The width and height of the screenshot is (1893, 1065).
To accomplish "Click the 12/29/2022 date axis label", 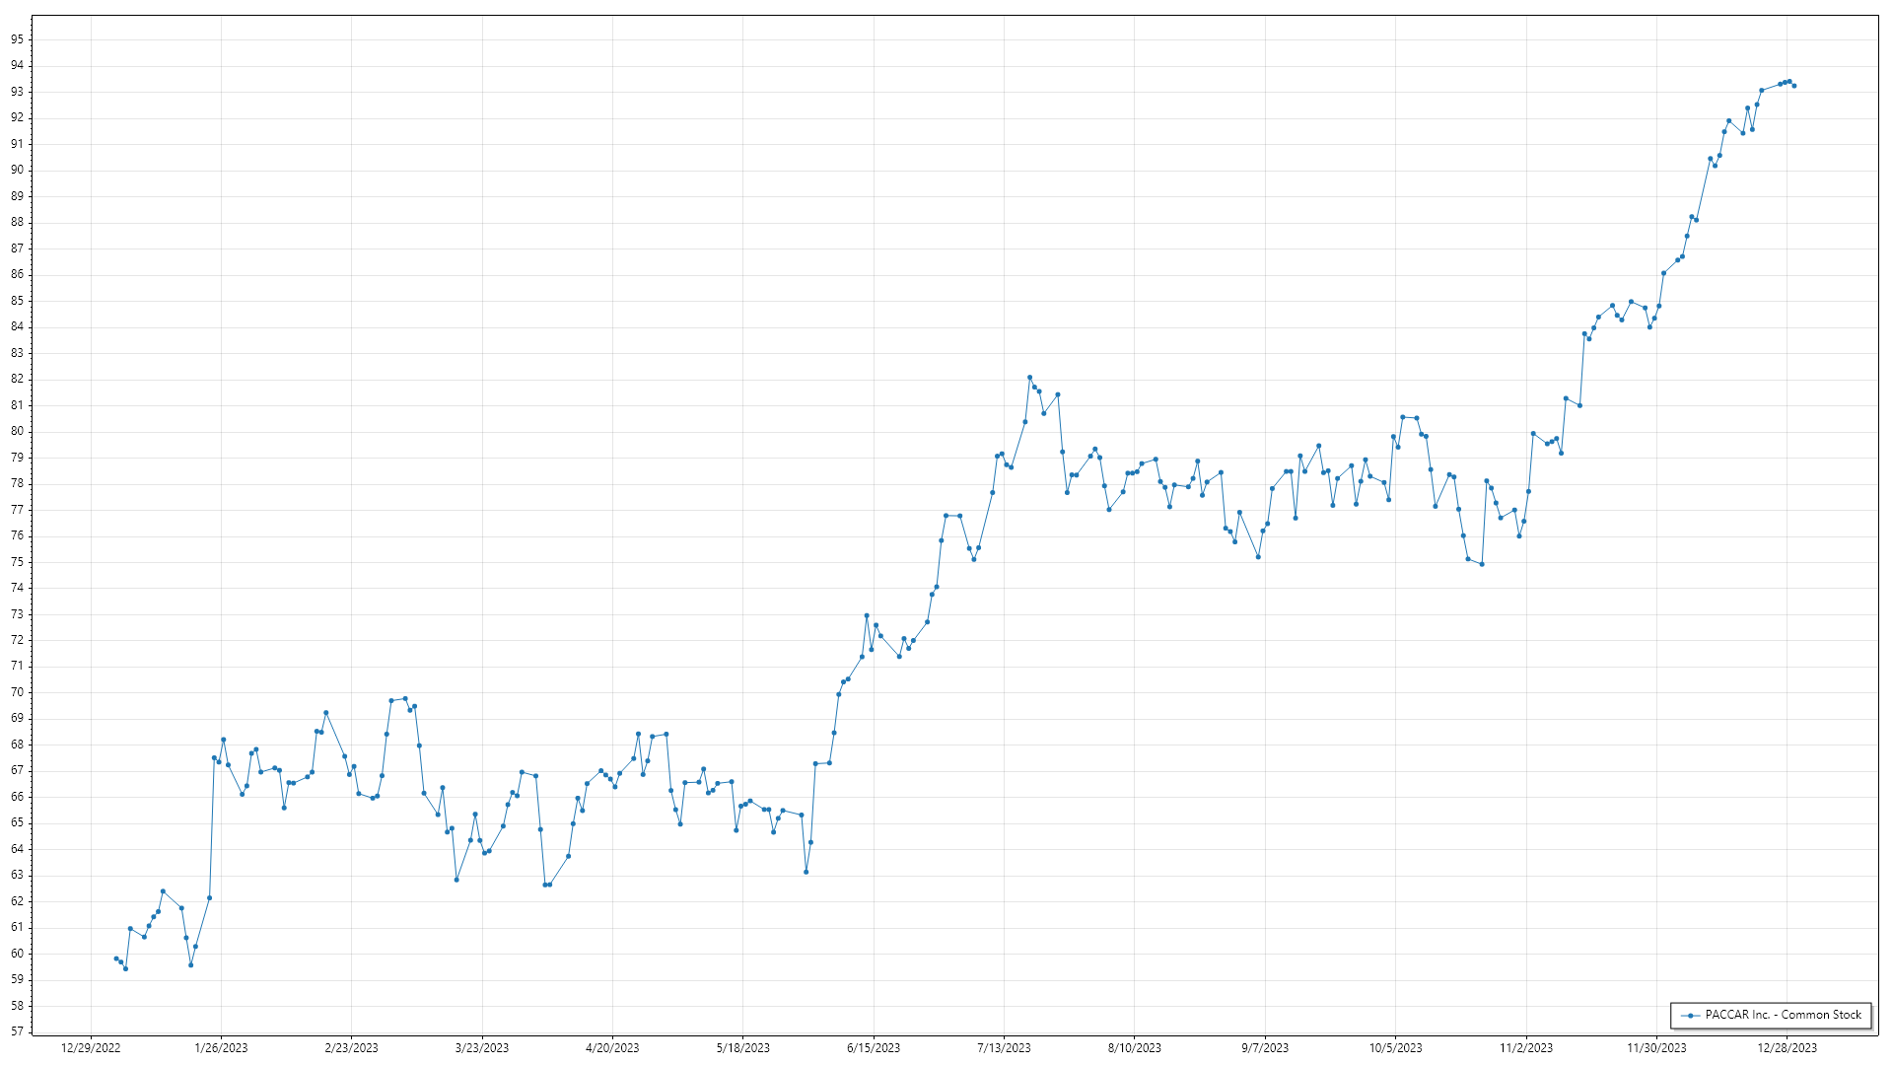I will 91,1048.
